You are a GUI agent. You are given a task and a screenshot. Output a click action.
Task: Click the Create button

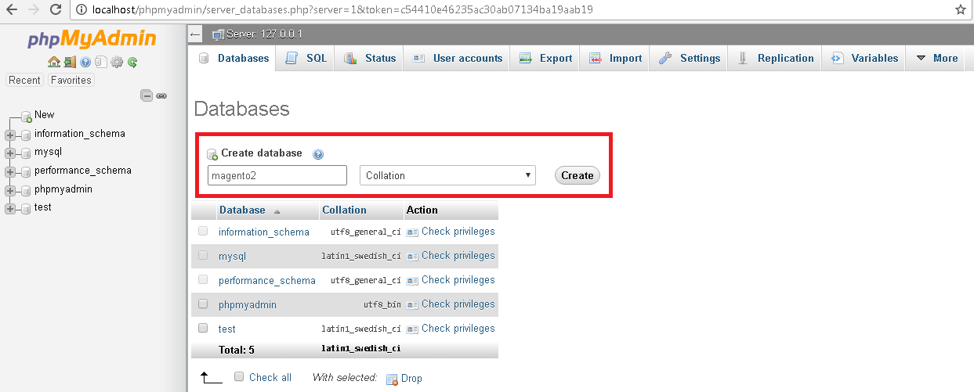click(x=577, y=175)
